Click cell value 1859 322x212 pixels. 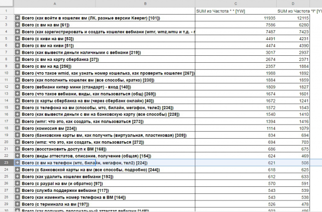pos(304,80)
